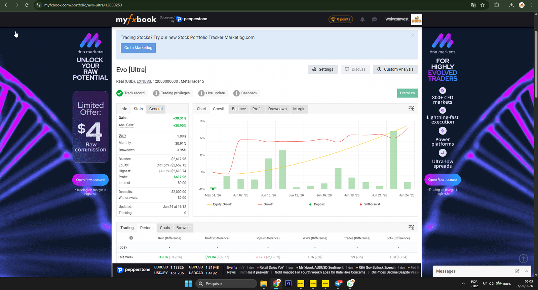Expand the Messages panel chevron
The width and height of the screenshot is (538, 290).
[527, 271]
